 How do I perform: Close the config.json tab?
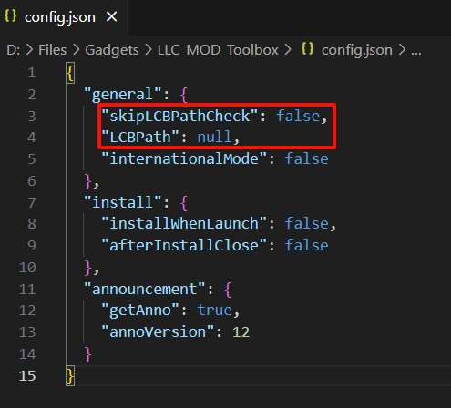[112, 16]
